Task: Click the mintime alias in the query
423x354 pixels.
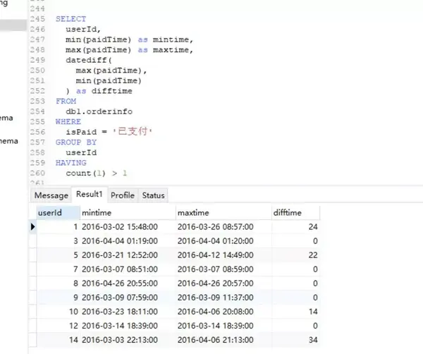Action: (173, 39)
